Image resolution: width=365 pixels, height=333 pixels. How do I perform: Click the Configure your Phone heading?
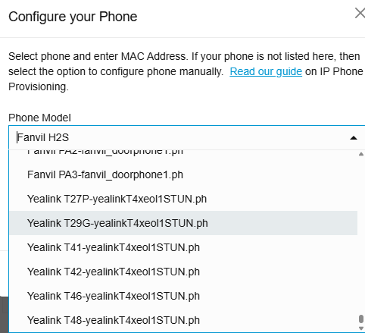tap(73, 17)
